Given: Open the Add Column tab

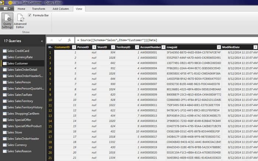Looking at the screenshot, I should [x=60, y=8].
